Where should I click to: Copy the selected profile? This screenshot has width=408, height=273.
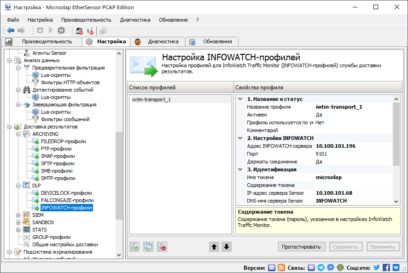coord(148,247)
